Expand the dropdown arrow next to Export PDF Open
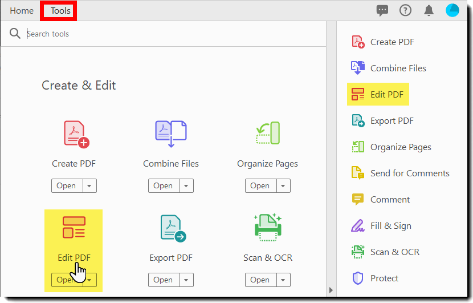This screenshot has width=473, height=303. [186, 280]
